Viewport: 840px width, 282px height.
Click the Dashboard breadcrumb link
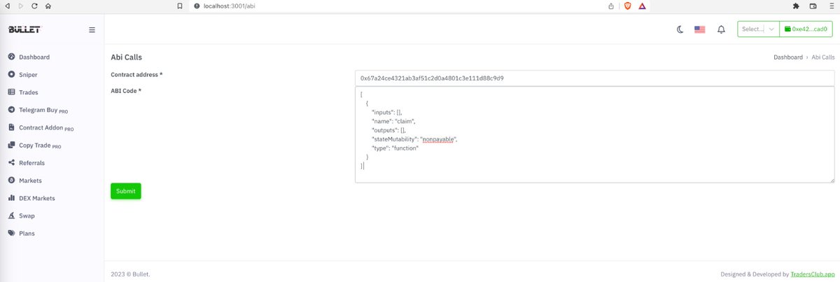click(x=787, y=57)
